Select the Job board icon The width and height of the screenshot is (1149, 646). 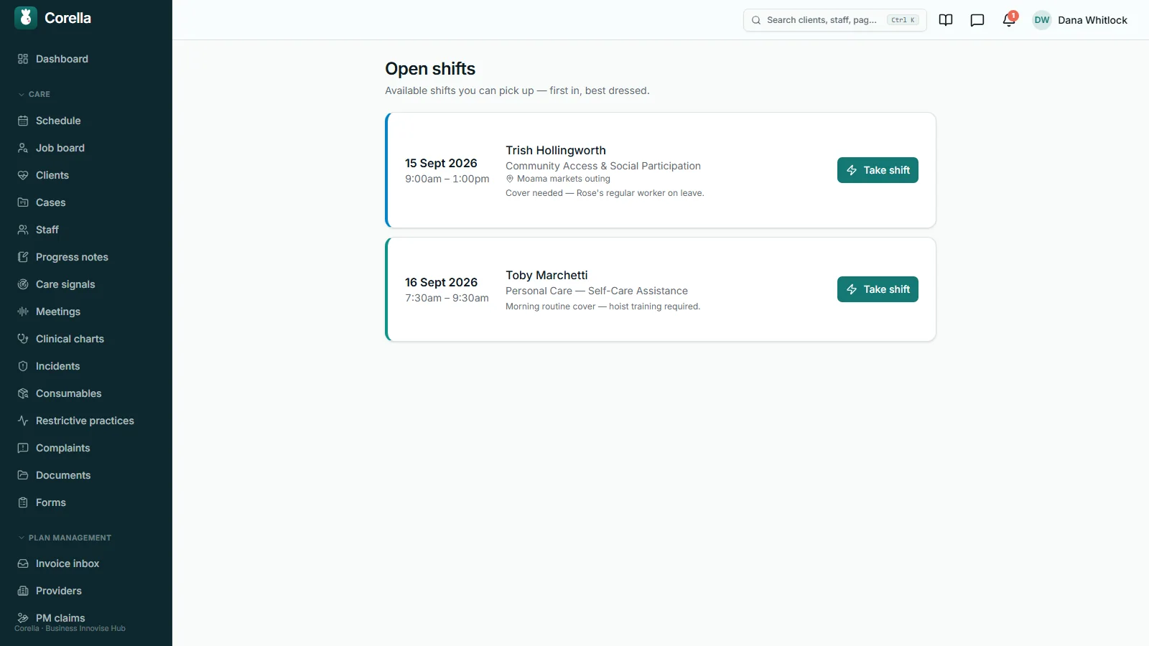pos(23,148)
